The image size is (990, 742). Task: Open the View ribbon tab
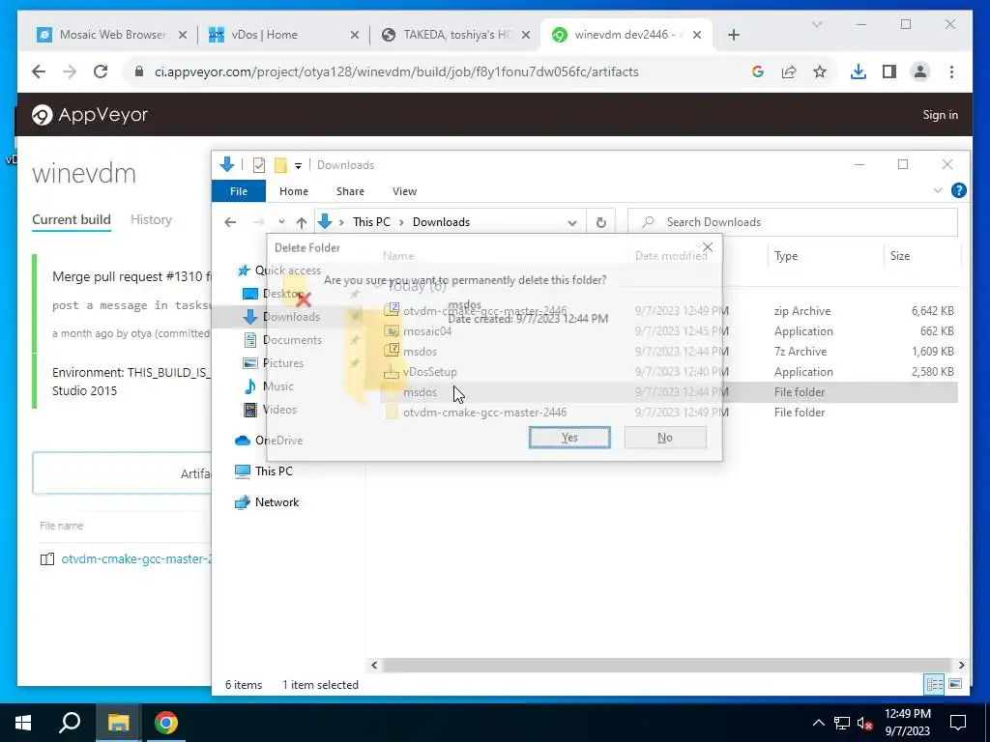click(x=404, y=191)
